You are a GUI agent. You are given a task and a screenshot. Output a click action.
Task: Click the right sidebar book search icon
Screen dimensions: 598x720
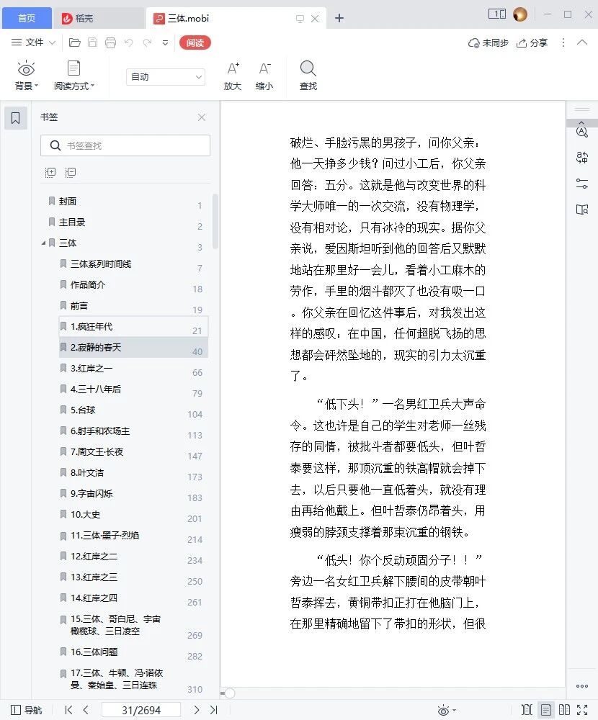582,210
